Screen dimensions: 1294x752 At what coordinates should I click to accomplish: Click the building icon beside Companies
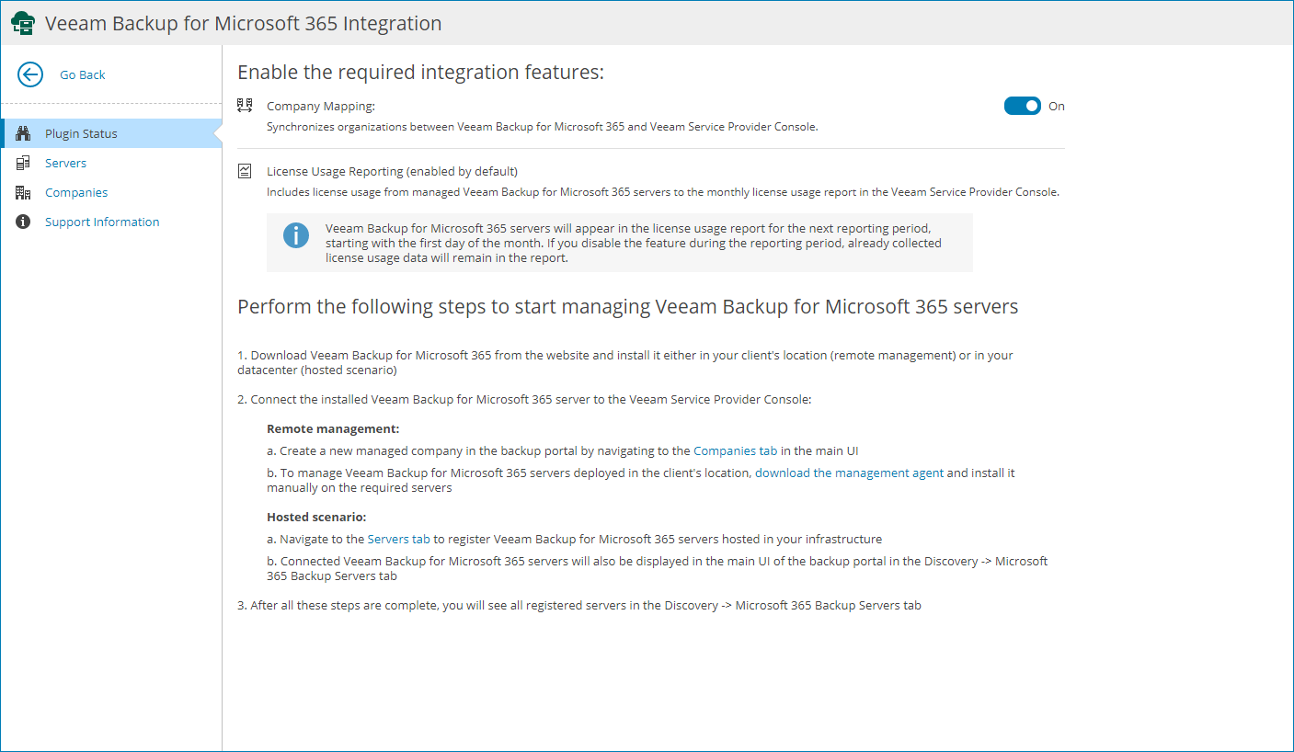pos(24,192)
